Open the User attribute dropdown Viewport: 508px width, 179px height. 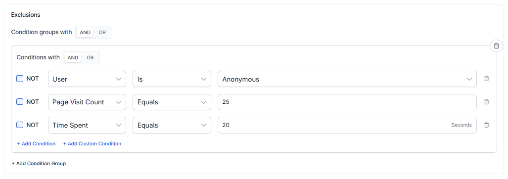click(x=87, y=79)
